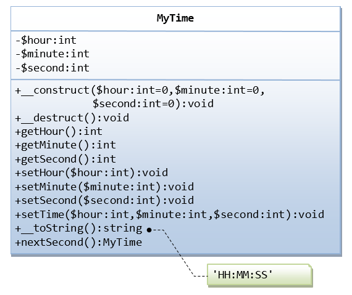The width and height of the screenshot is (352, 295).
Task: Select the +__toString():string method
Action: coord(78,228)
